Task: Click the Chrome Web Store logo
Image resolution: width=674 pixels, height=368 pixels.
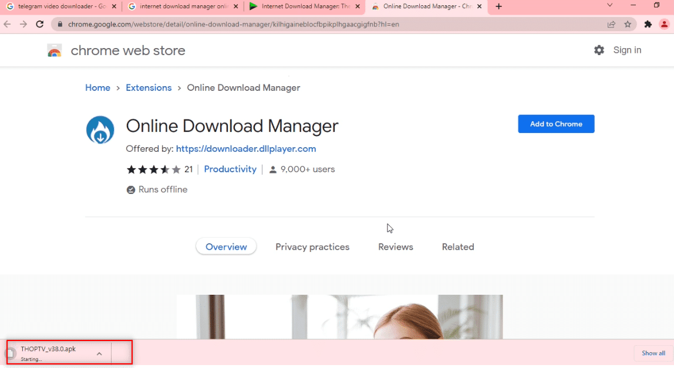Action: (x=55, y=50)
